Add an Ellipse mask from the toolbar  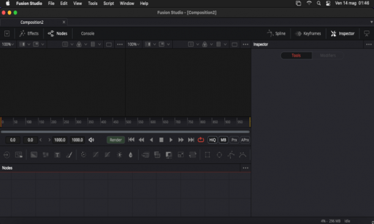pos(219,155)
